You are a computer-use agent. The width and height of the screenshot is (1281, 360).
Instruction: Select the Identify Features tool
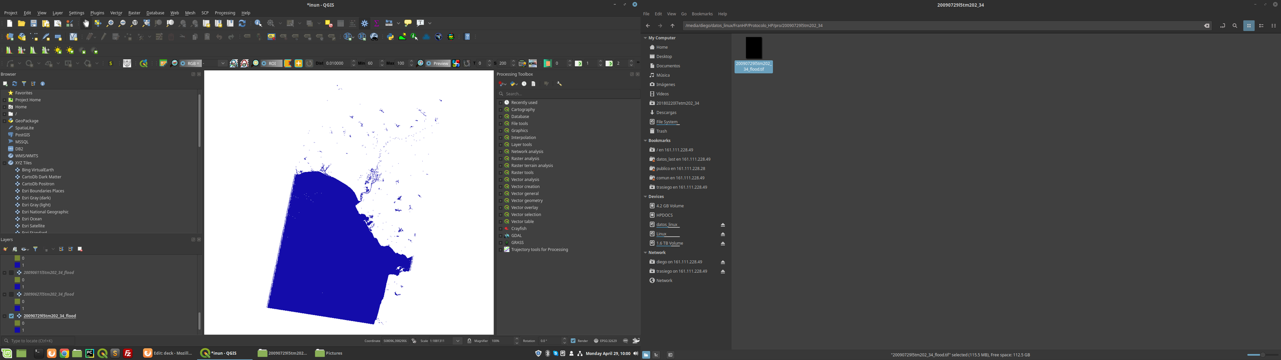258,23
